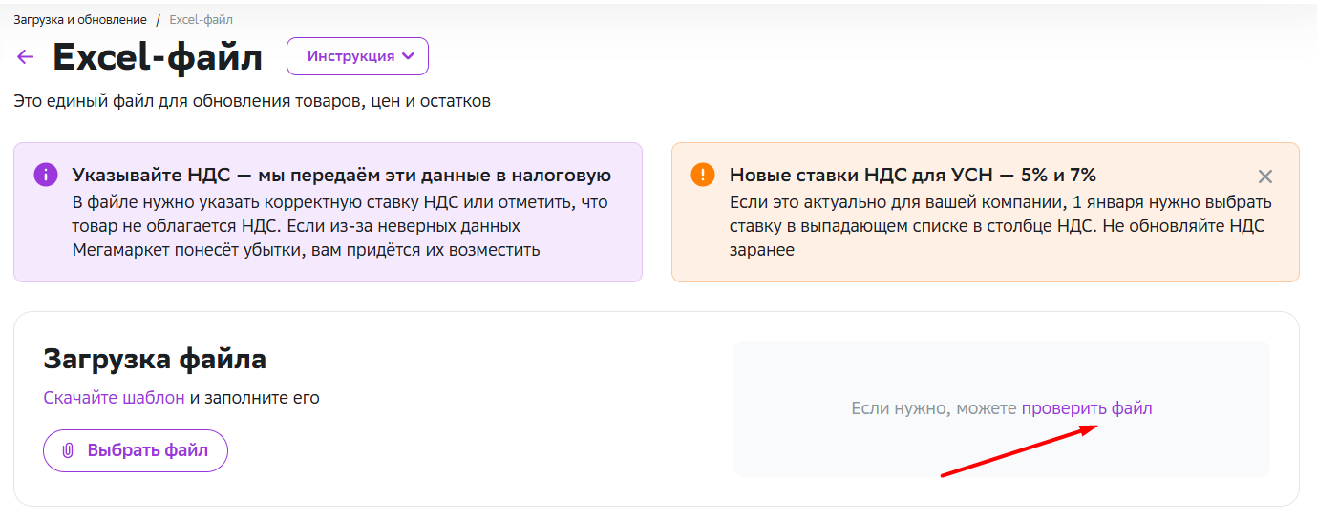Click the gray file check area

(x=1002, y=408)
